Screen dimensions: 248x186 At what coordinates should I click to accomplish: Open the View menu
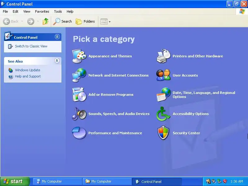pos(27,11)
